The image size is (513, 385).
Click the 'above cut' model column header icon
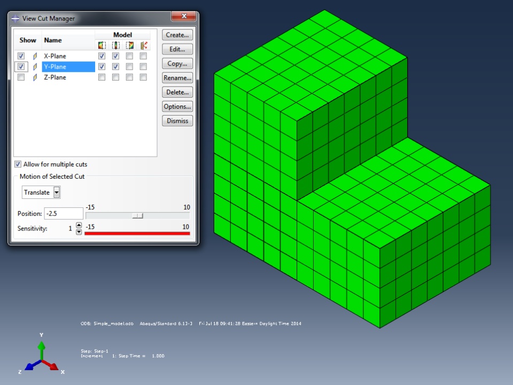tap(129, 45)
